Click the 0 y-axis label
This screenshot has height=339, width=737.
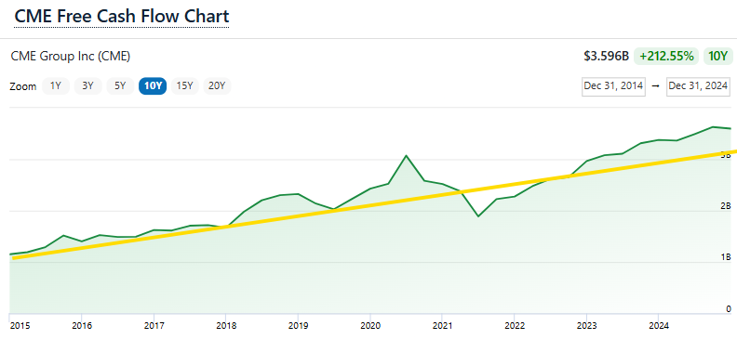tap(729, 308)
